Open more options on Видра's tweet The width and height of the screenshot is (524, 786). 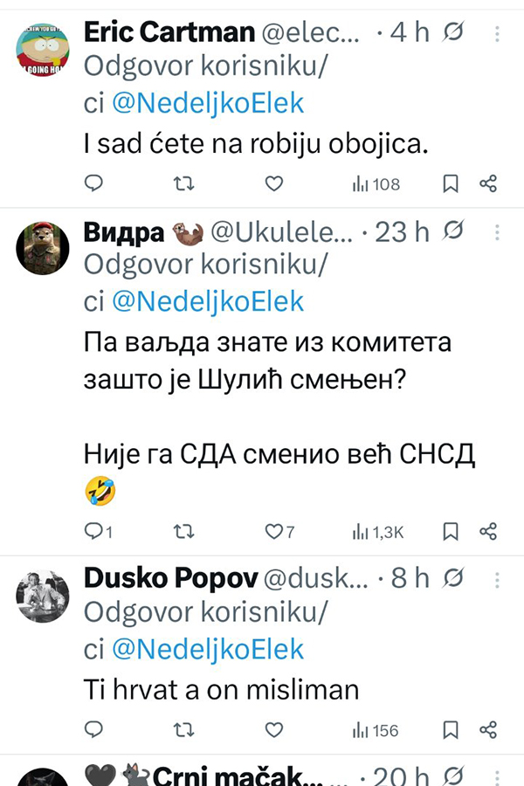point(497,231)
